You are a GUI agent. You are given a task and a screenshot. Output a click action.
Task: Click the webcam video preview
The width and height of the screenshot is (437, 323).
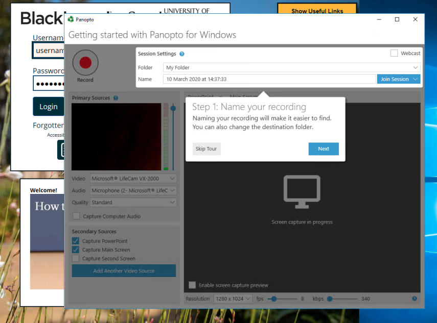[x=116, y=137]
